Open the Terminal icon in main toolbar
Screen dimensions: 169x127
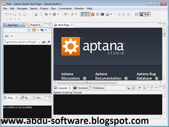coord(102,14)
